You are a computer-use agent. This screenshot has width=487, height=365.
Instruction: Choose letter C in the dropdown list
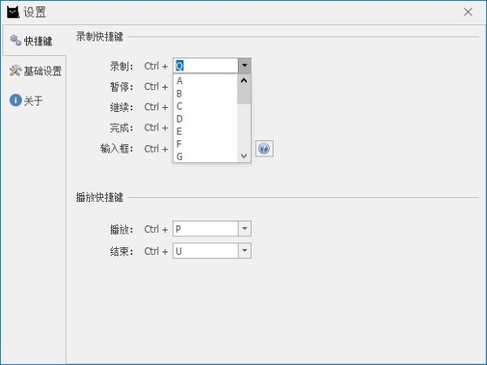click(x=205, y=106)
